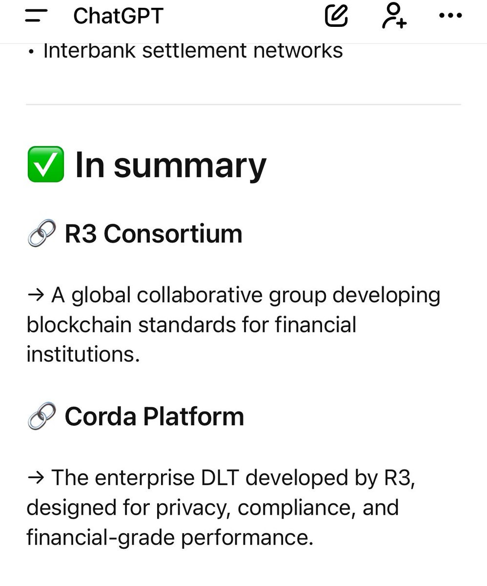Tap the paragraph about enterprise DLT
Viewport: 487px width, 586px height.
221,507
